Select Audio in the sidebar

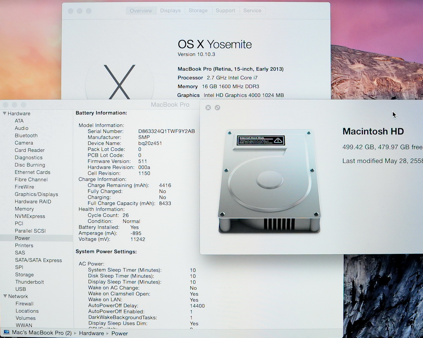pyautogui.click(x=21, y=128)
